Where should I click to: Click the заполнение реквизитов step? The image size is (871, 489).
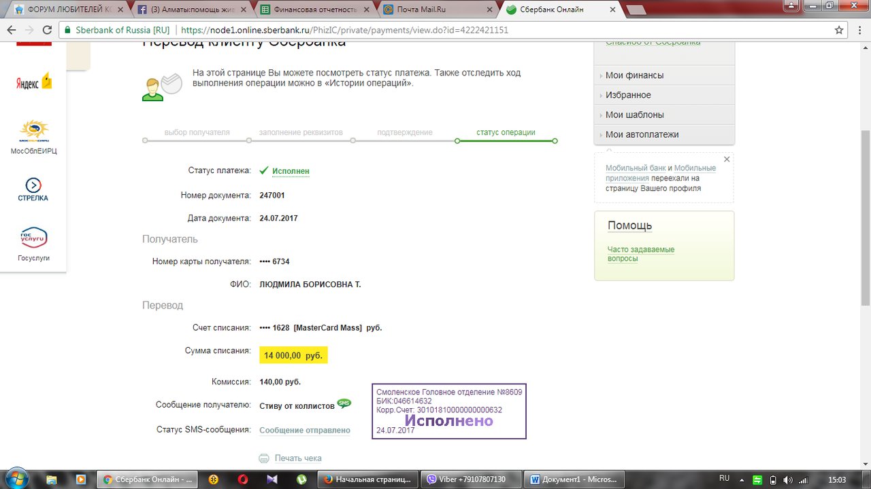[301, 132]
